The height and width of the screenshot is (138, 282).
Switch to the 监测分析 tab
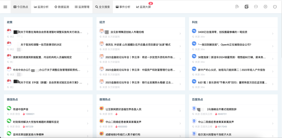[41, 7]
